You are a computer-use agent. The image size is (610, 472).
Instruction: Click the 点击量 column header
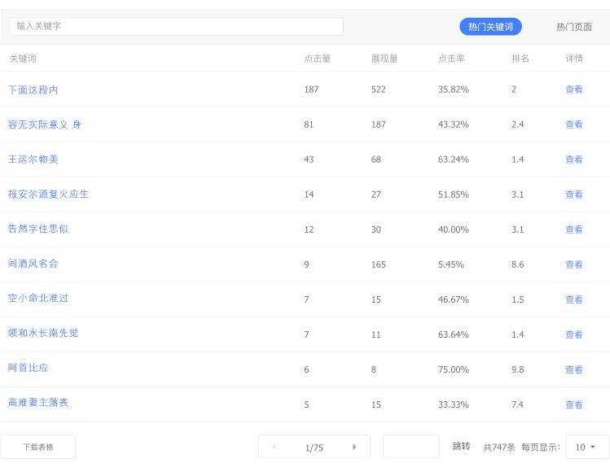317,59
